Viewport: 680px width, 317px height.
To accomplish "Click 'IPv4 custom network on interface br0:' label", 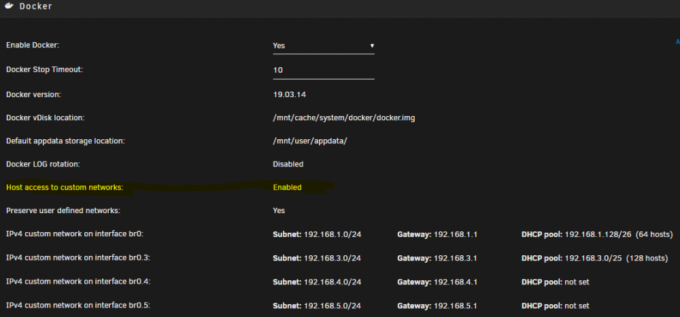I will click(x=75, y=234).
